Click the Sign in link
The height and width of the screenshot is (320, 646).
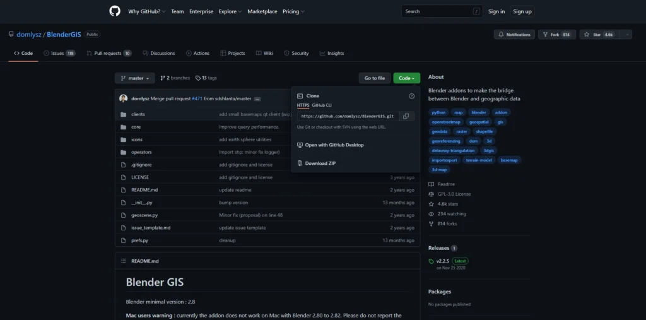point(496,11)
